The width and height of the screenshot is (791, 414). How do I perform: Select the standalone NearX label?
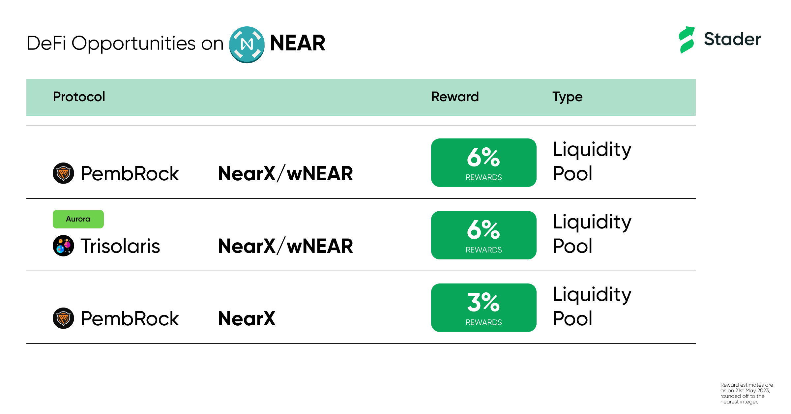[247, 319]
